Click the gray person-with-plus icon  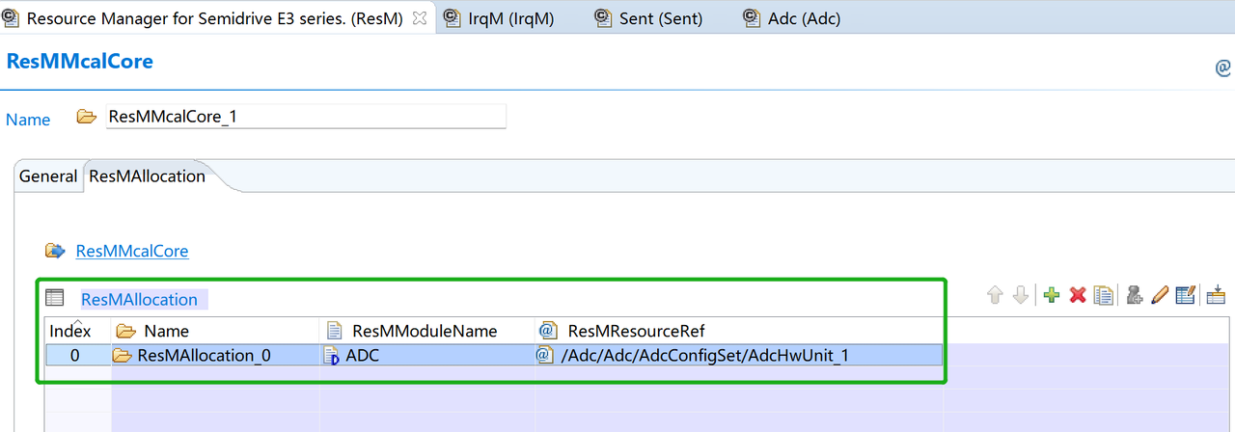1135,295
